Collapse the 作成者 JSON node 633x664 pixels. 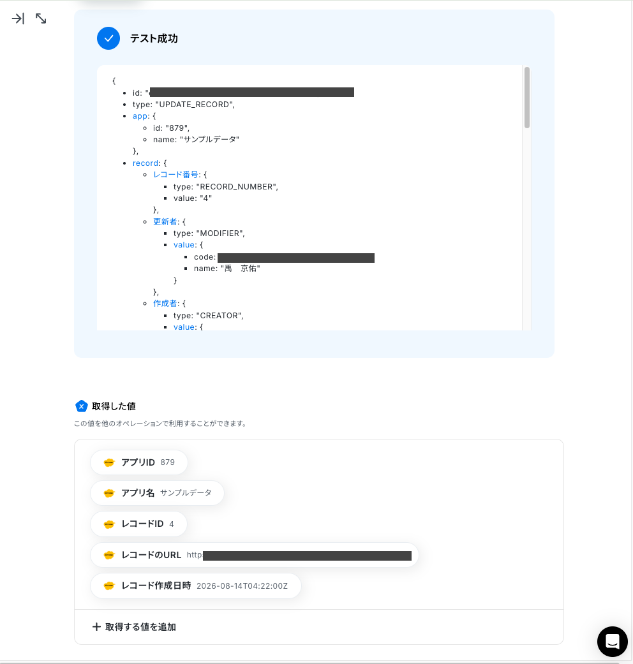pyautogui.click(x=165, y=303)
